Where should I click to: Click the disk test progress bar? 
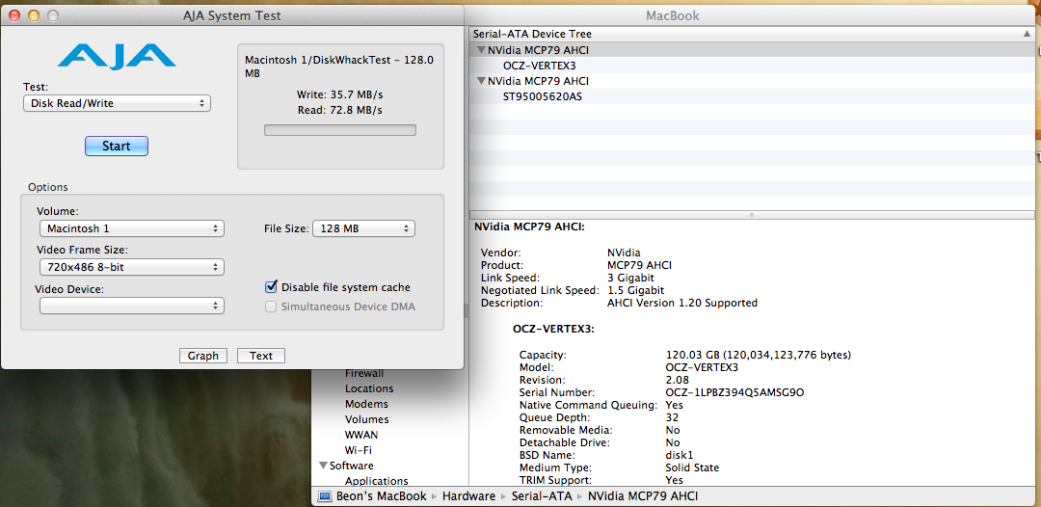[x=340, y=130]
